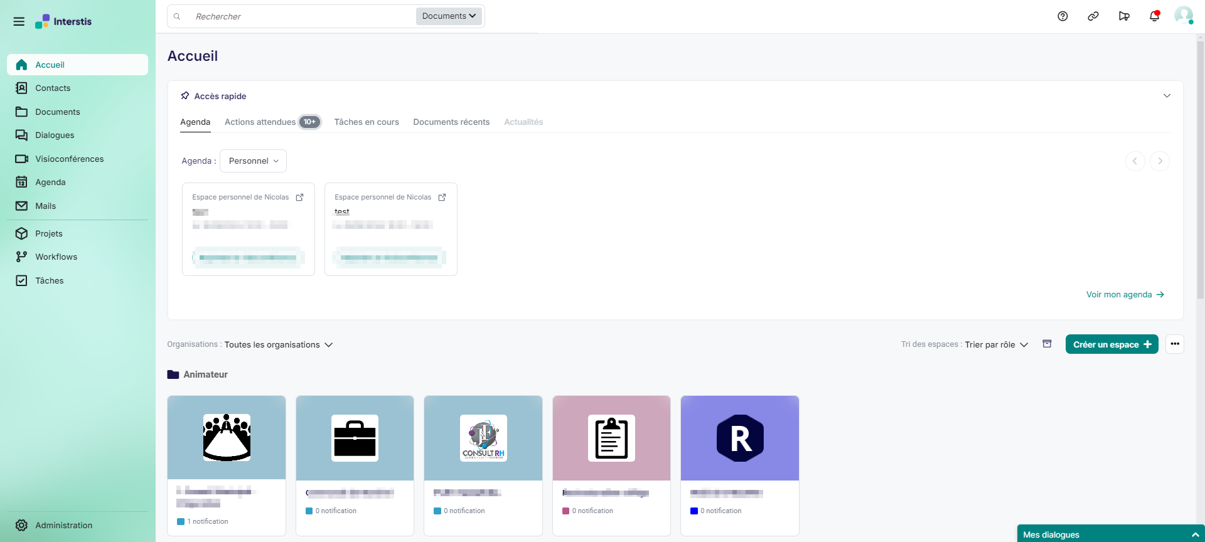This screenshot has height=542, width=1205.
Task: Expand the Documents search filter dropdown
Action: click(449, 16)
